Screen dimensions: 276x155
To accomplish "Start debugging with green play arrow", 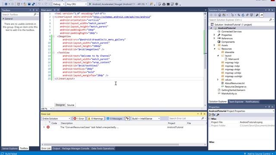I will [90, 4].
